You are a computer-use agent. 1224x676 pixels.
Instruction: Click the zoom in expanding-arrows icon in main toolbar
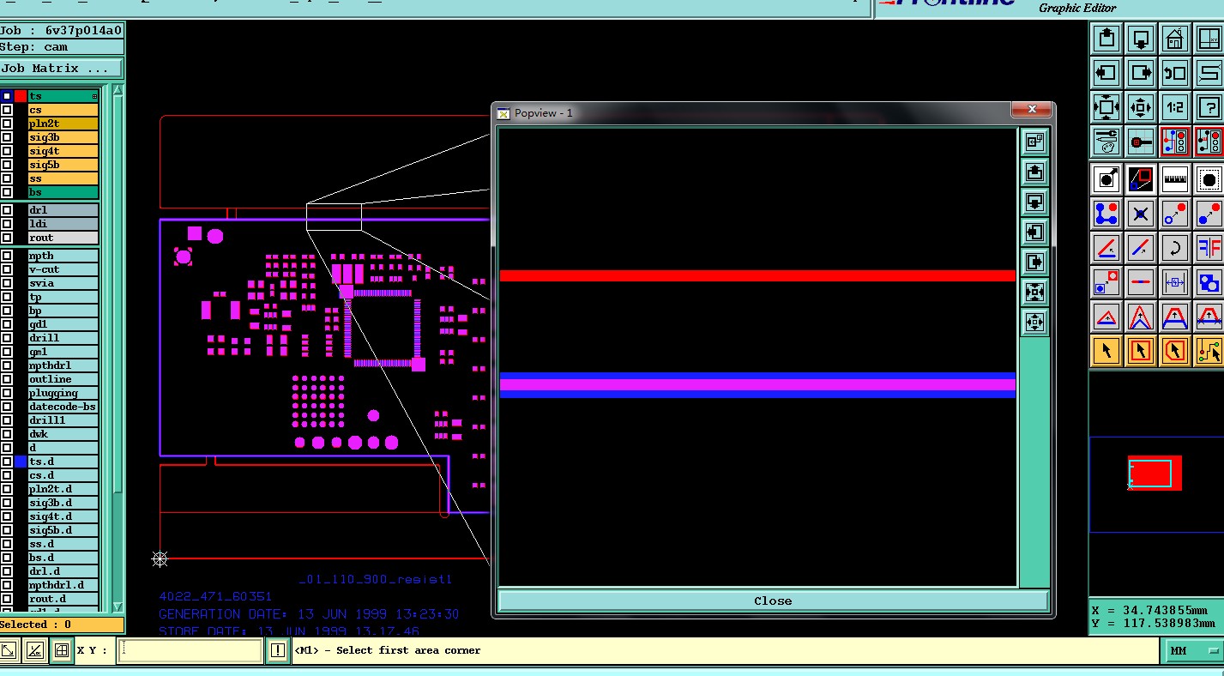point(1106,107)
